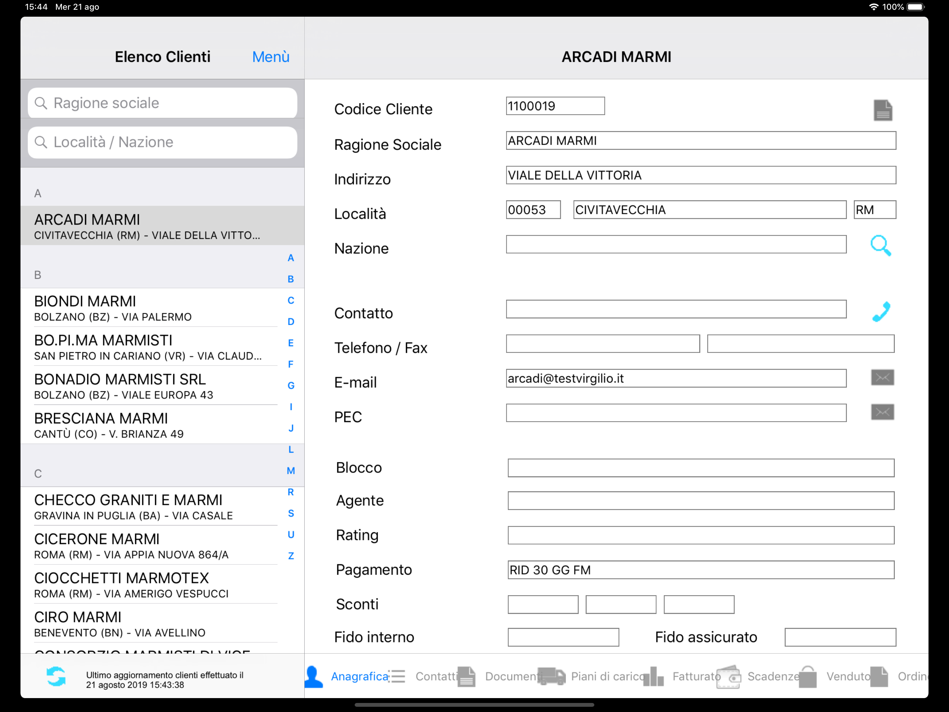Click the Codice Cliente field 1100019
The width and height of the screenshot is (949, 712).
click(555, 106)
